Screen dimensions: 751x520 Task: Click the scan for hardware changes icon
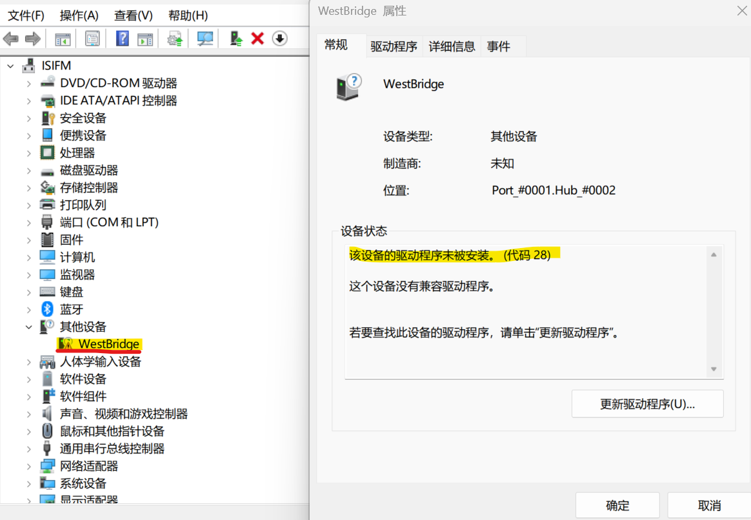coord(205,38)
